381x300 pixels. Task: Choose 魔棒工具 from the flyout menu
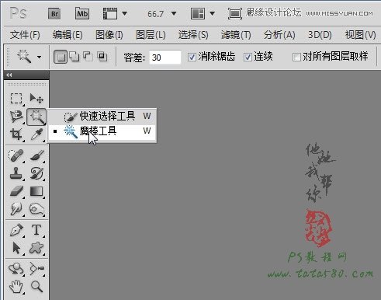102,131
